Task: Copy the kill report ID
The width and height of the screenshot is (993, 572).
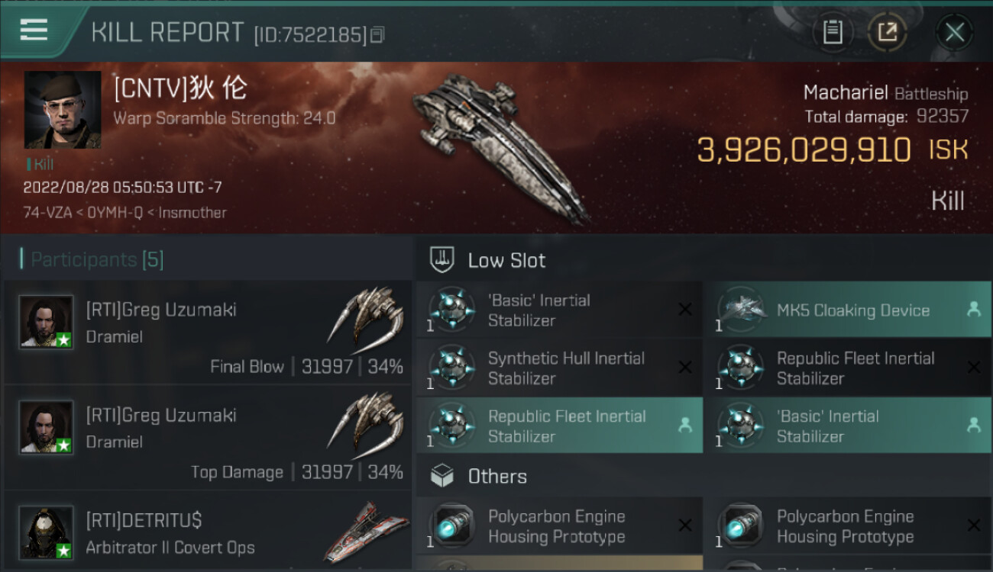Action: click(377, 35)
